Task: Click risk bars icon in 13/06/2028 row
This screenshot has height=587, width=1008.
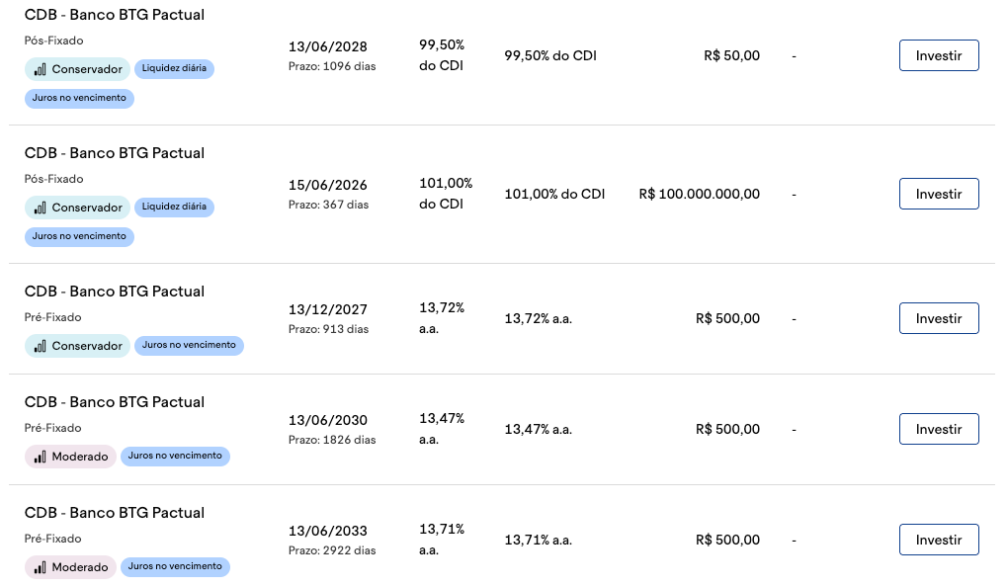Action: 40,69
